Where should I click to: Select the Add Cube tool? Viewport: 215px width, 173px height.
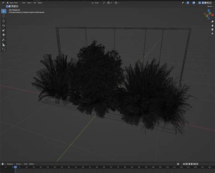point(4,50)
